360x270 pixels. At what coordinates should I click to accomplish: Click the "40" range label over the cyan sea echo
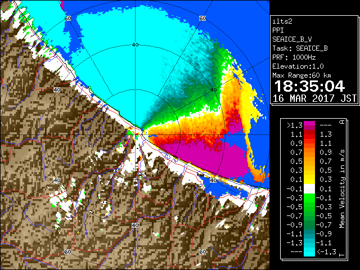click(x=135, y=45)
